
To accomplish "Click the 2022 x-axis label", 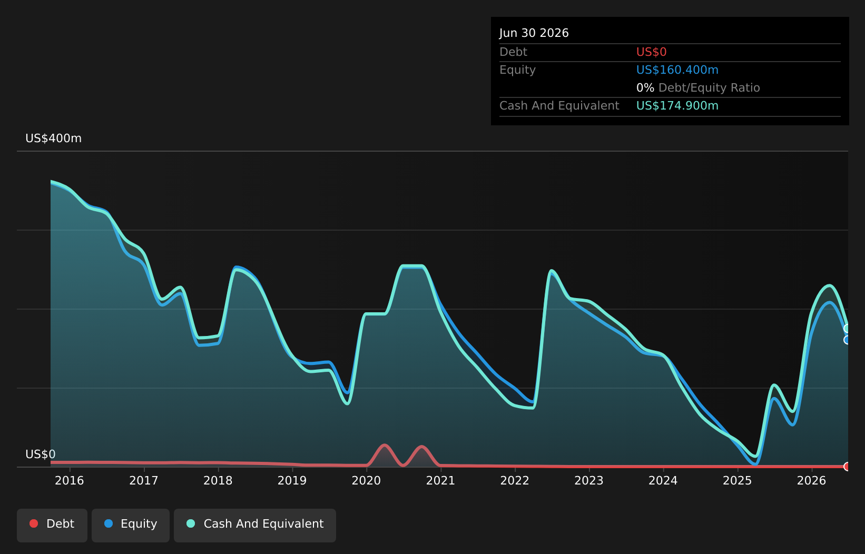I will [515, 480].
